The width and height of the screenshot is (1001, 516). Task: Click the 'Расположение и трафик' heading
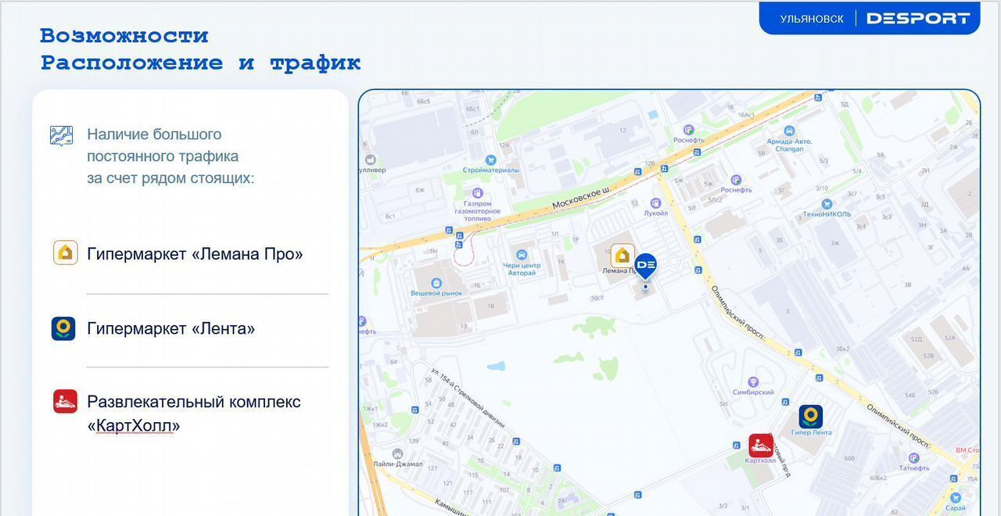coord(201,63)
